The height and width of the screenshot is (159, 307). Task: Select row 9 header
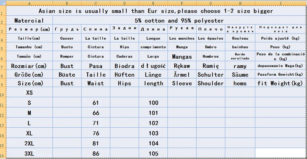point(3,83)
